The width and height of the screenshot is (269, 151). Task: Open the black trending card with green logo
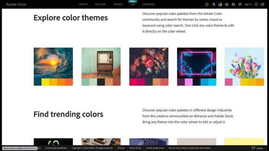(53, 142)
